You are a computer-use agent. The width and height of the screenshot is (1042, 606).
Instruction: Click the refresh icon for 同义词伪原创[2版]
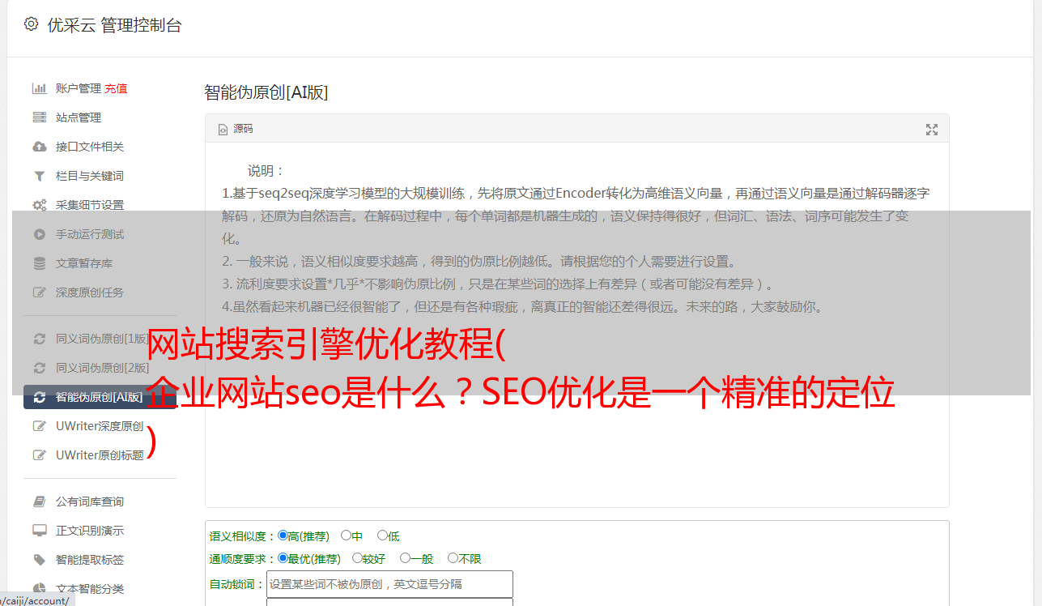point(39,368)
